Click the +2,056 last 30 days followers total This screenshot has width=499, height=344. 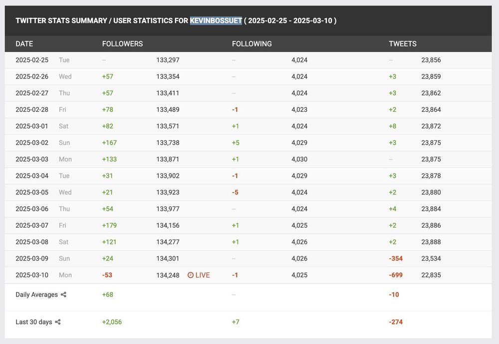[112, 322]
